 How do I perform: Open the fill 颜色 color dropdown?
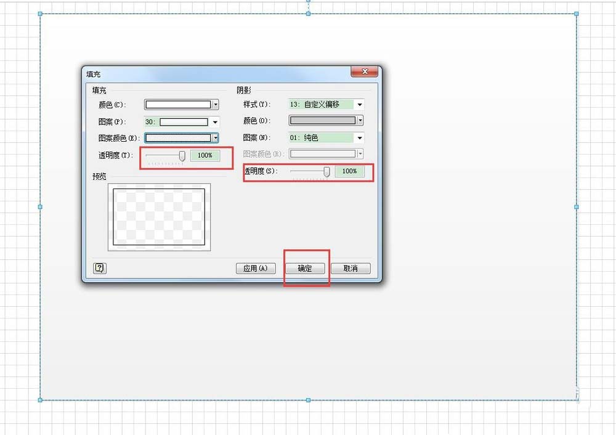pyautogui.click(x=216, y=104)
